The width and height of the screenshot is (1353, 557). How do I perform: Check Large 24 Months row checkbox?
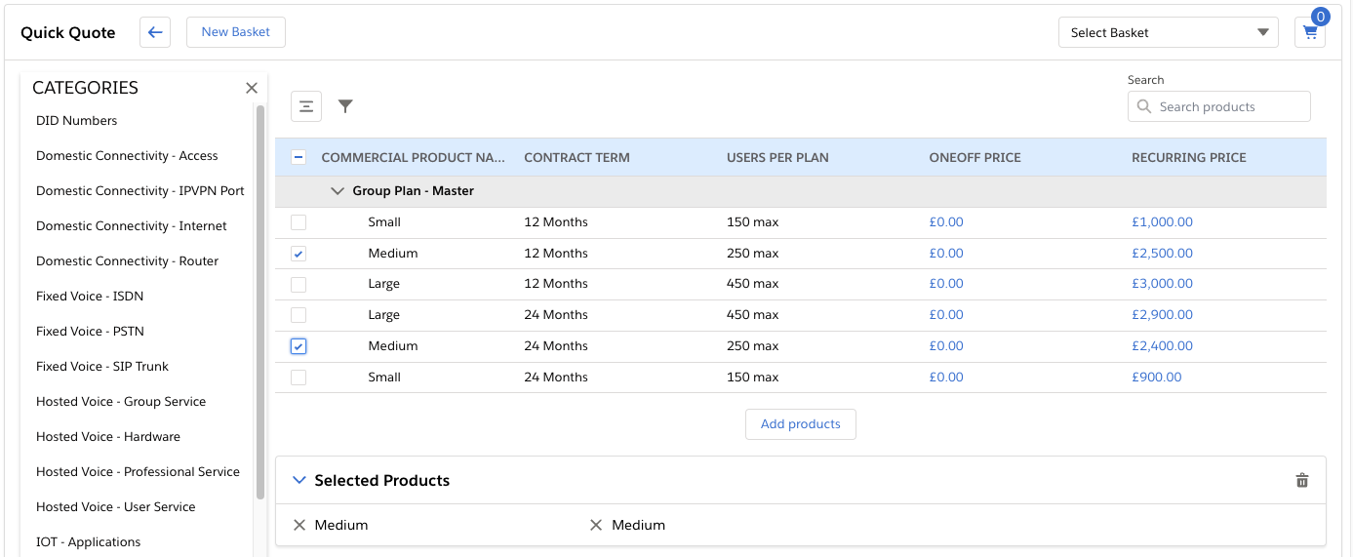click(x=298, y=315)
